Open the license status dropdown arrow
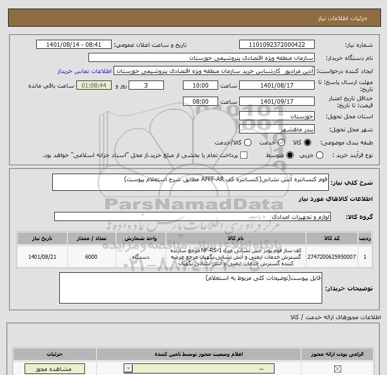 pos(128,369)
